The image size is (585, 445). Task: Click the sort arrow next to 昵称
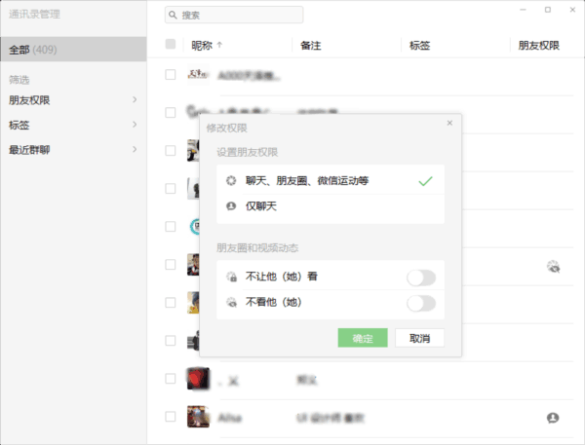(218, 45)
